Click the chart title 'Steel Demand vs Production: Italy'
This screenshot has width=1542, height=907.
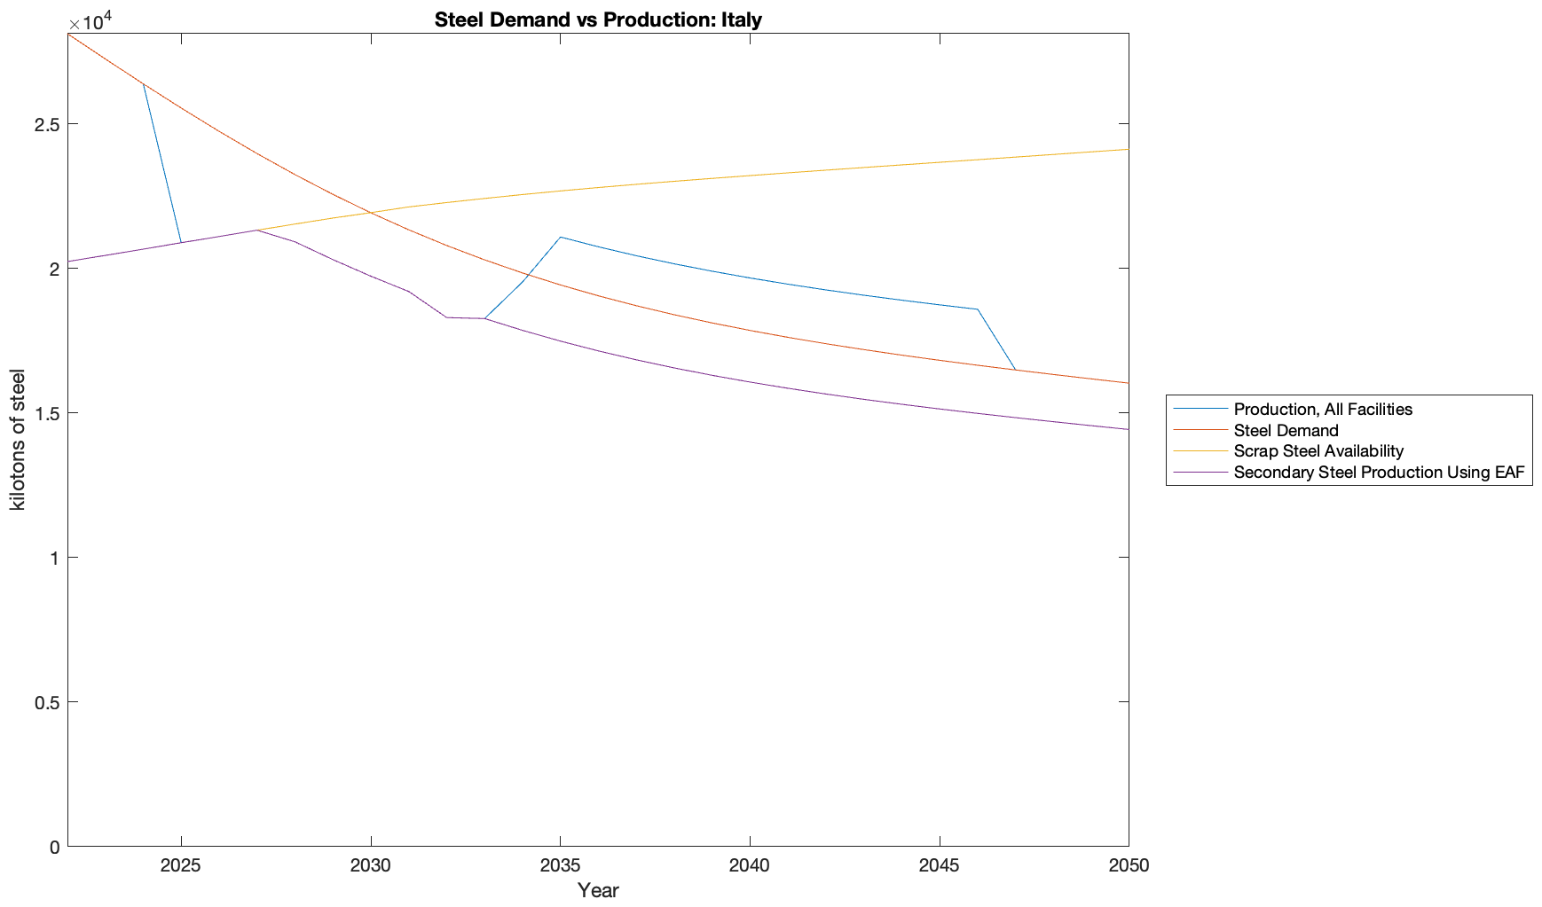[598, 20]
